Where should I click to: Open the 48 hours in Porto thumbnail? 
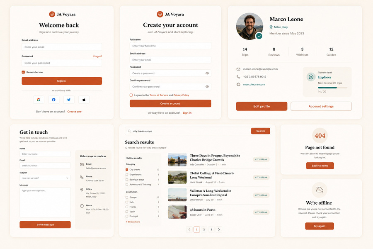pos(177,212)
